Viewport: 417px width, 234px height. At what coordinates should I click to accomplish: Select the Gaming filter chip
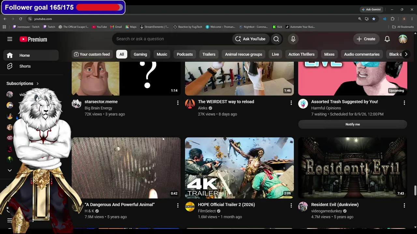click(140, 54)
